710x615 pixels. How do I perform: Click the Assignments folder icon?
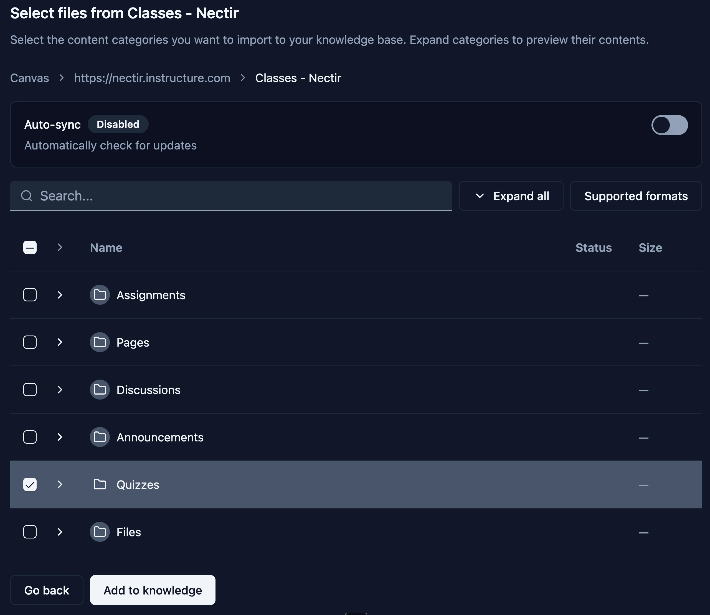point(100,295)
